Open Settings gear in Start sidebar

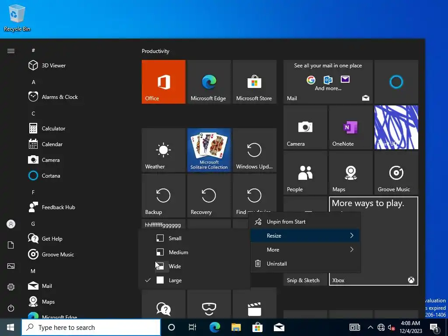(11, 287)
